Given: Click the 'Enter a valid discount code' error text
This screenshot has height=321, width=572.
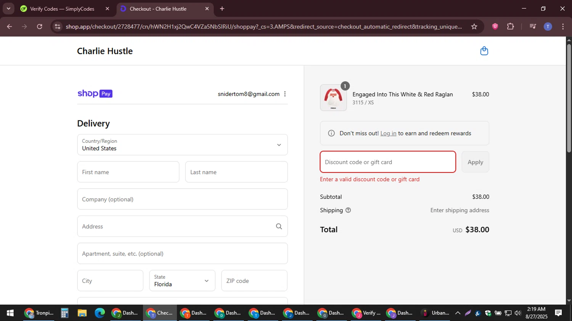Looking at the screenshot, I should (370, 179).
